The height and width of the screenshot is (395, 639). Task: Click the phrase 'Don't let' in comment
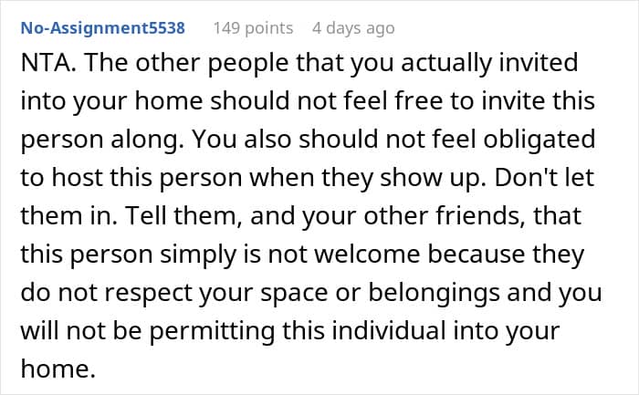point(544,177)
